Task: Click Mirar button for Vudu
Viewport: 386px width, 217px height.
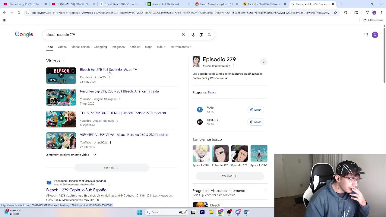Action: [x=256, y=110]
